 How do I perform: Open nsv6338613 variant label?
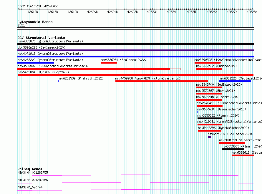point(247,152)
